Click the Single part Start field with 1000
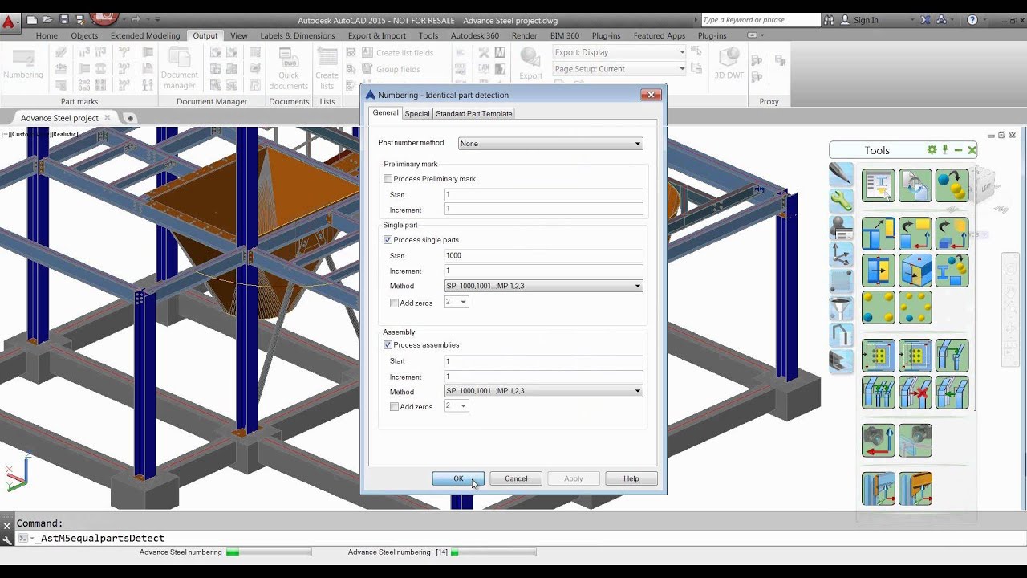This screenshot has width=1027, height=578. point(544,255)
